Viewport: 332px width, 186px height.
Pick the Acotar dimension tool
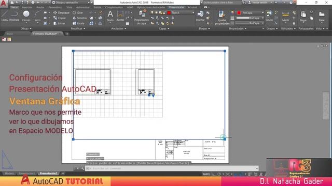(120, 16)
